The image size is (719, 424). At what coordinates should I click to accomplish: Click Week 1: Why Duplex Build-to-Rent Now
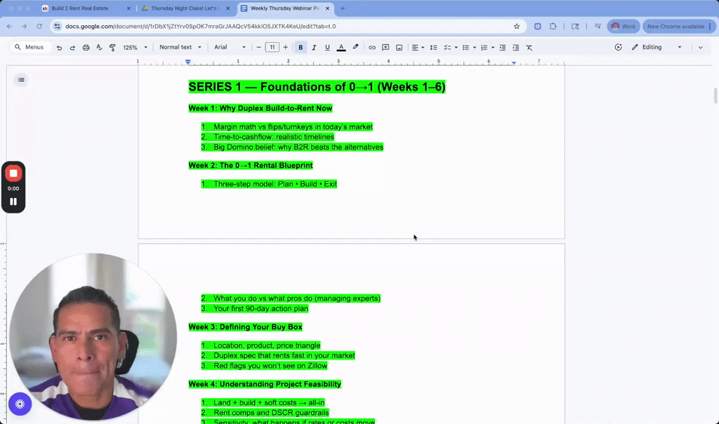[x=260, y=108]
